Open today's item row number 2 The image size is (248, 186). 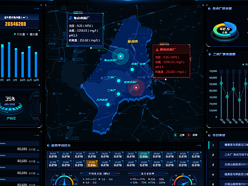[228, 155]
